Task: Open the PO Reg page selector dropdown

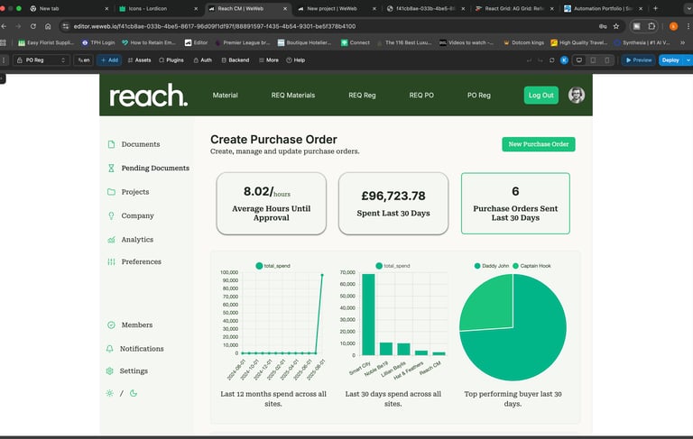Action: (x=42, y=60)
